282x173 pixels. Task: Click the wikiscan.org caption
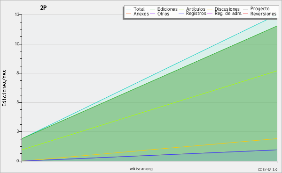tap(141, 169)
